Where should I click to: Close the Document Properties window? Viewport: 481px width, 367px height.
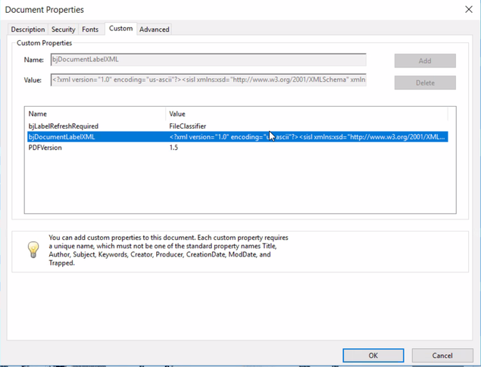pyautogui.click(x=467, y=10)
